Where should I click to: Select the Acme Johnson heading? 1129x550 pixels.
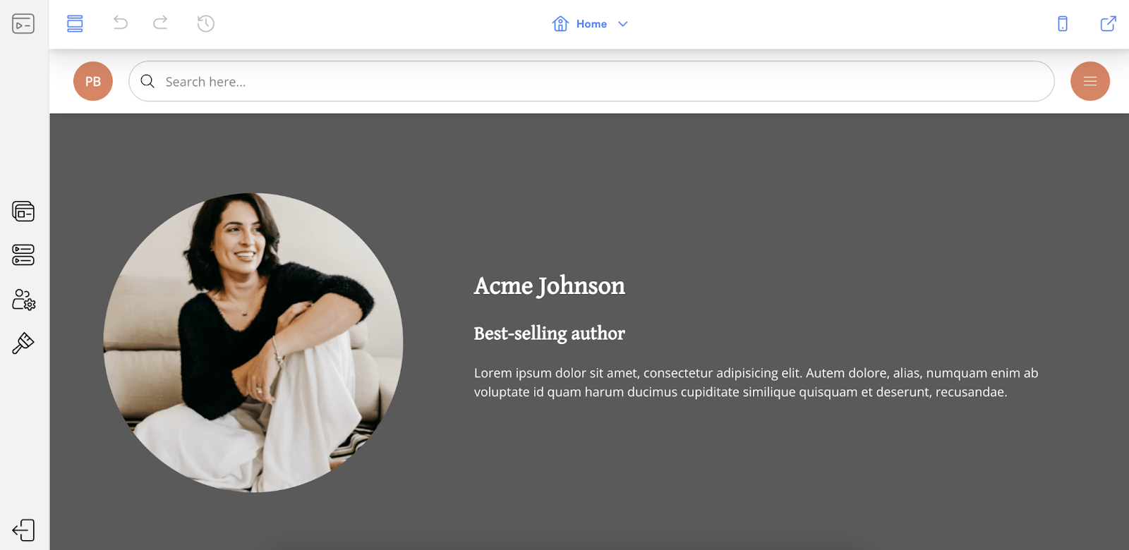550,286
